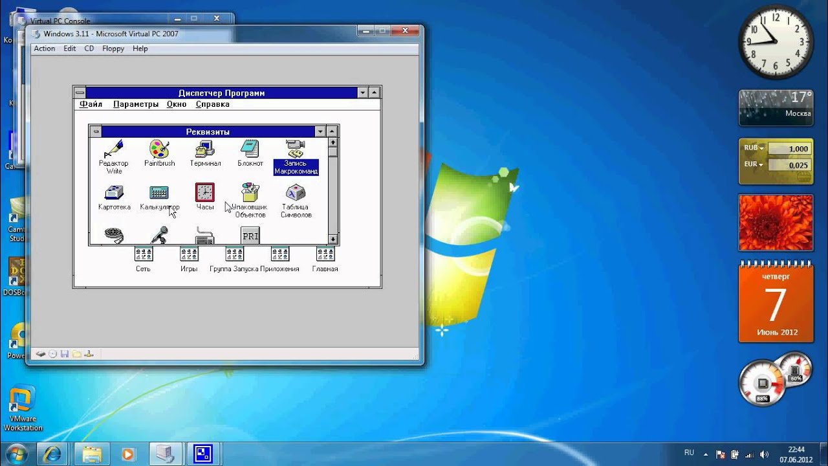The image size is (828, 466).
Task: Open the CD menu in Virtual PC
Action: click(x=89, y=49)
